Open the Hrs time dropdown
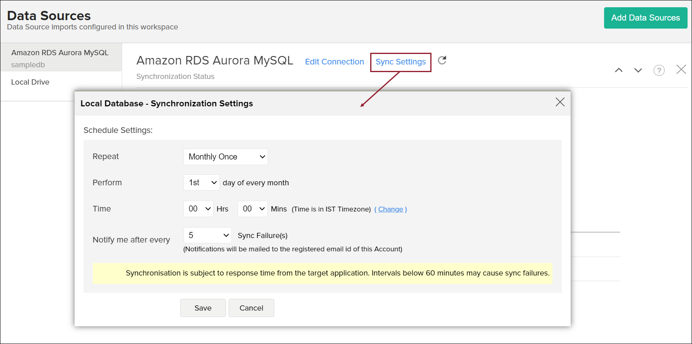The image size is (692, 344). pyautogui.click(x=198, y=209)
